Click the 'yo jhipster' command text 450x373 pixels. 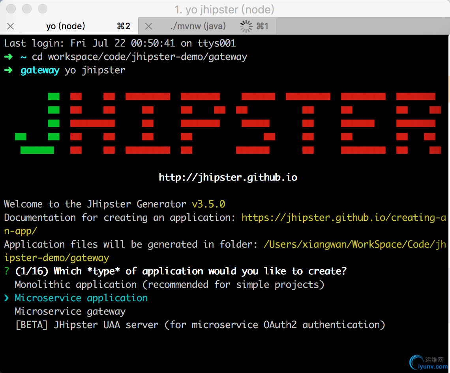pyautogui.click(x=95, y=70)
